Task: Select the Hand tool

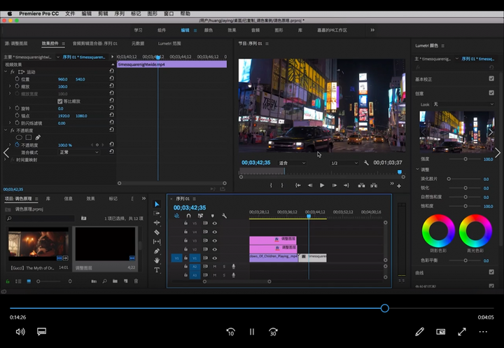Action: [157, 260]
